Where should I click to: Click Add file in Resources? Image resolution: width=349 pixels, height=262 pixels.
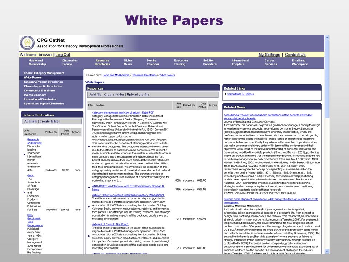tap(95, 95)
